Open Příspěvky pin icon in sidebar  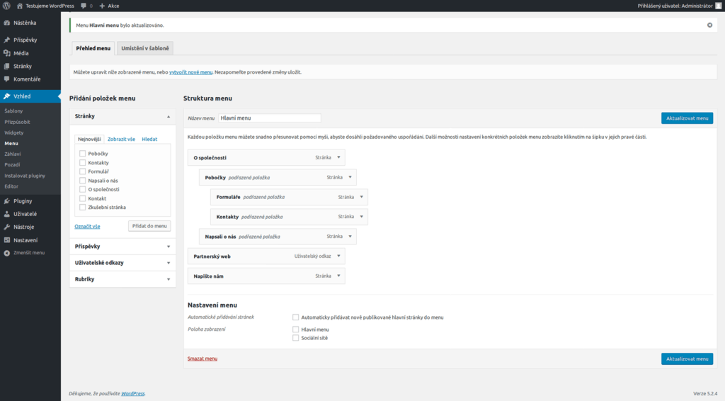7,40
